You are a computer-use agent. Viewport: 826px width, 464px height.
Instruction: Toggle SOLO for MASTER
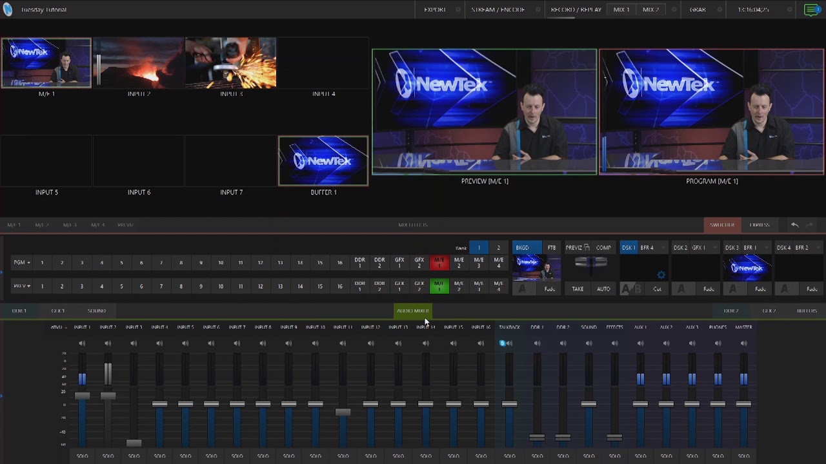click(x=743, y=456)
